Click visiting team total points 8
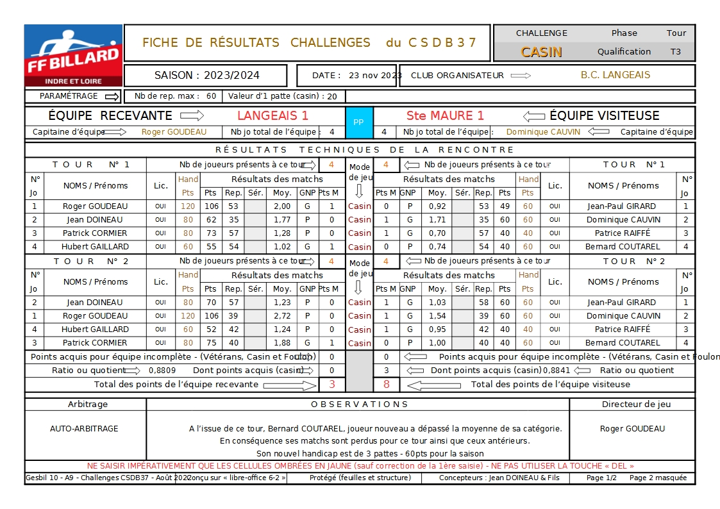Image resolution: width=720 pixels, height=509 pixels. click(386, 384)
